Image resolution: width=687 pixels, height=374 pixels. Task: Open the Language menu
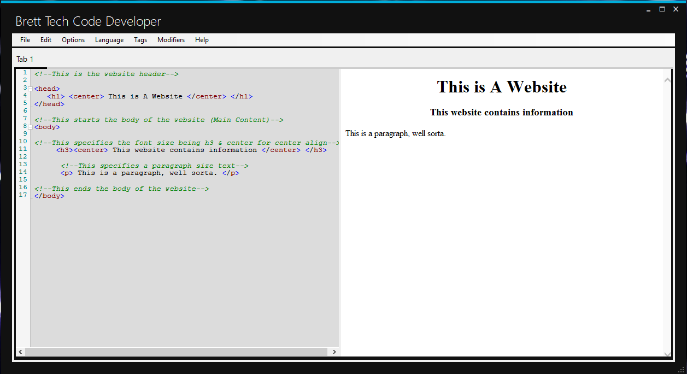point(109,40)
